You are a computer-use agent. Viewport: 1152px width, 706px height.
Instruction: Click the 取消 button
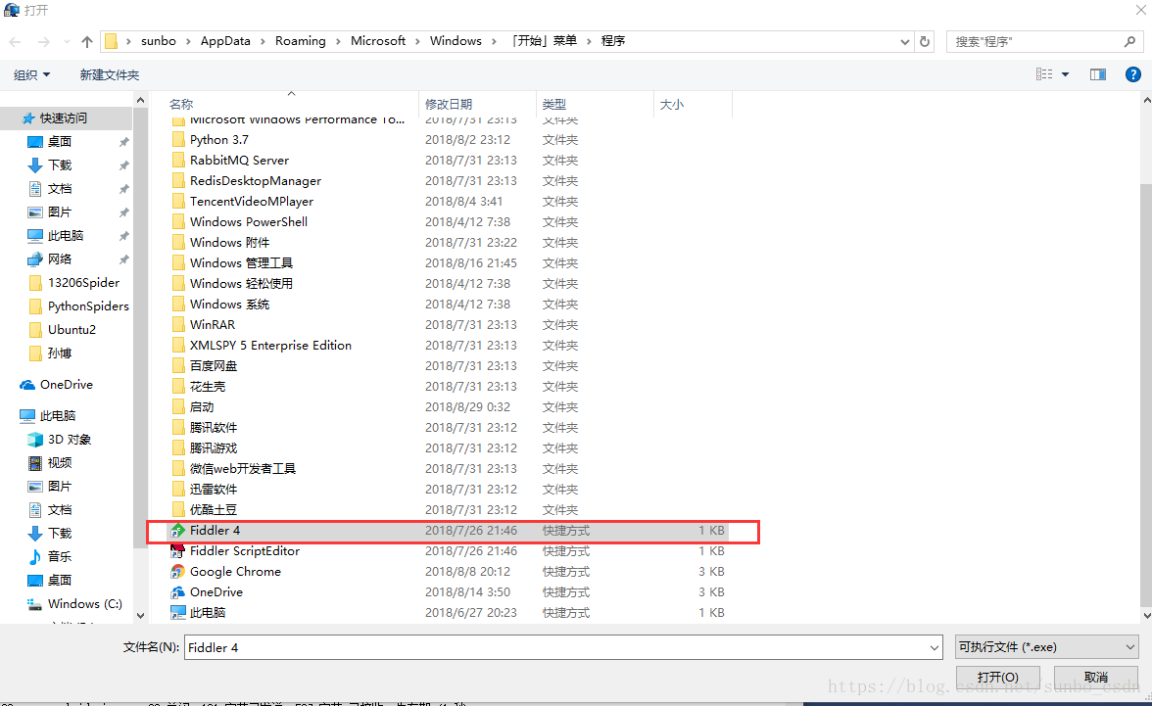click(1095, 678)
